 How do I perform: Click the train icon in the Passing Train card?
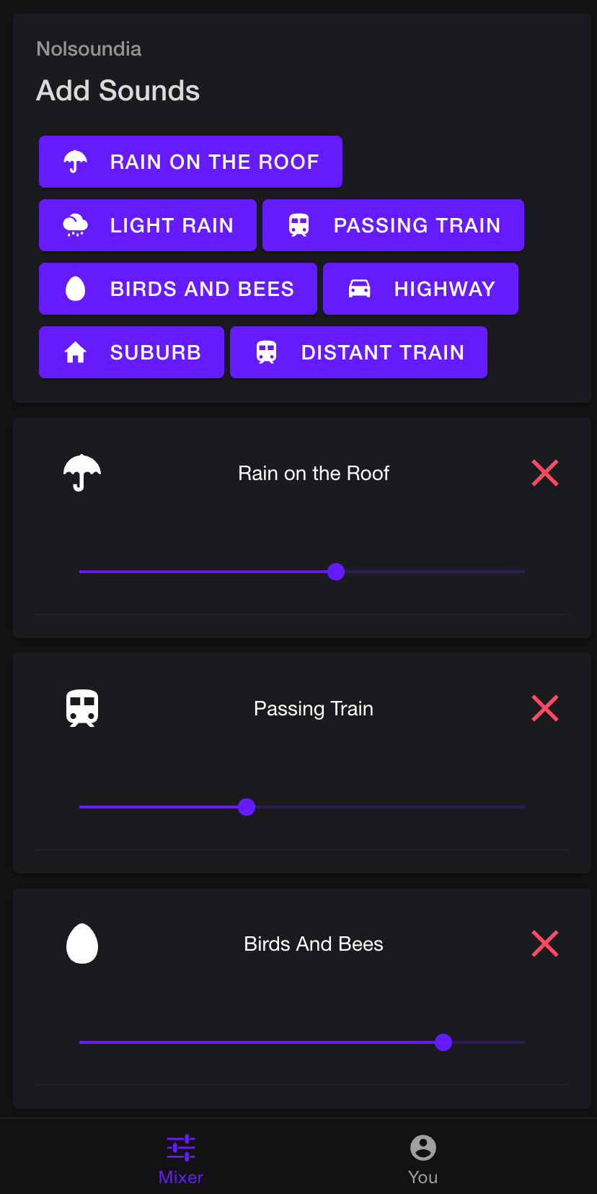[82, 708]
